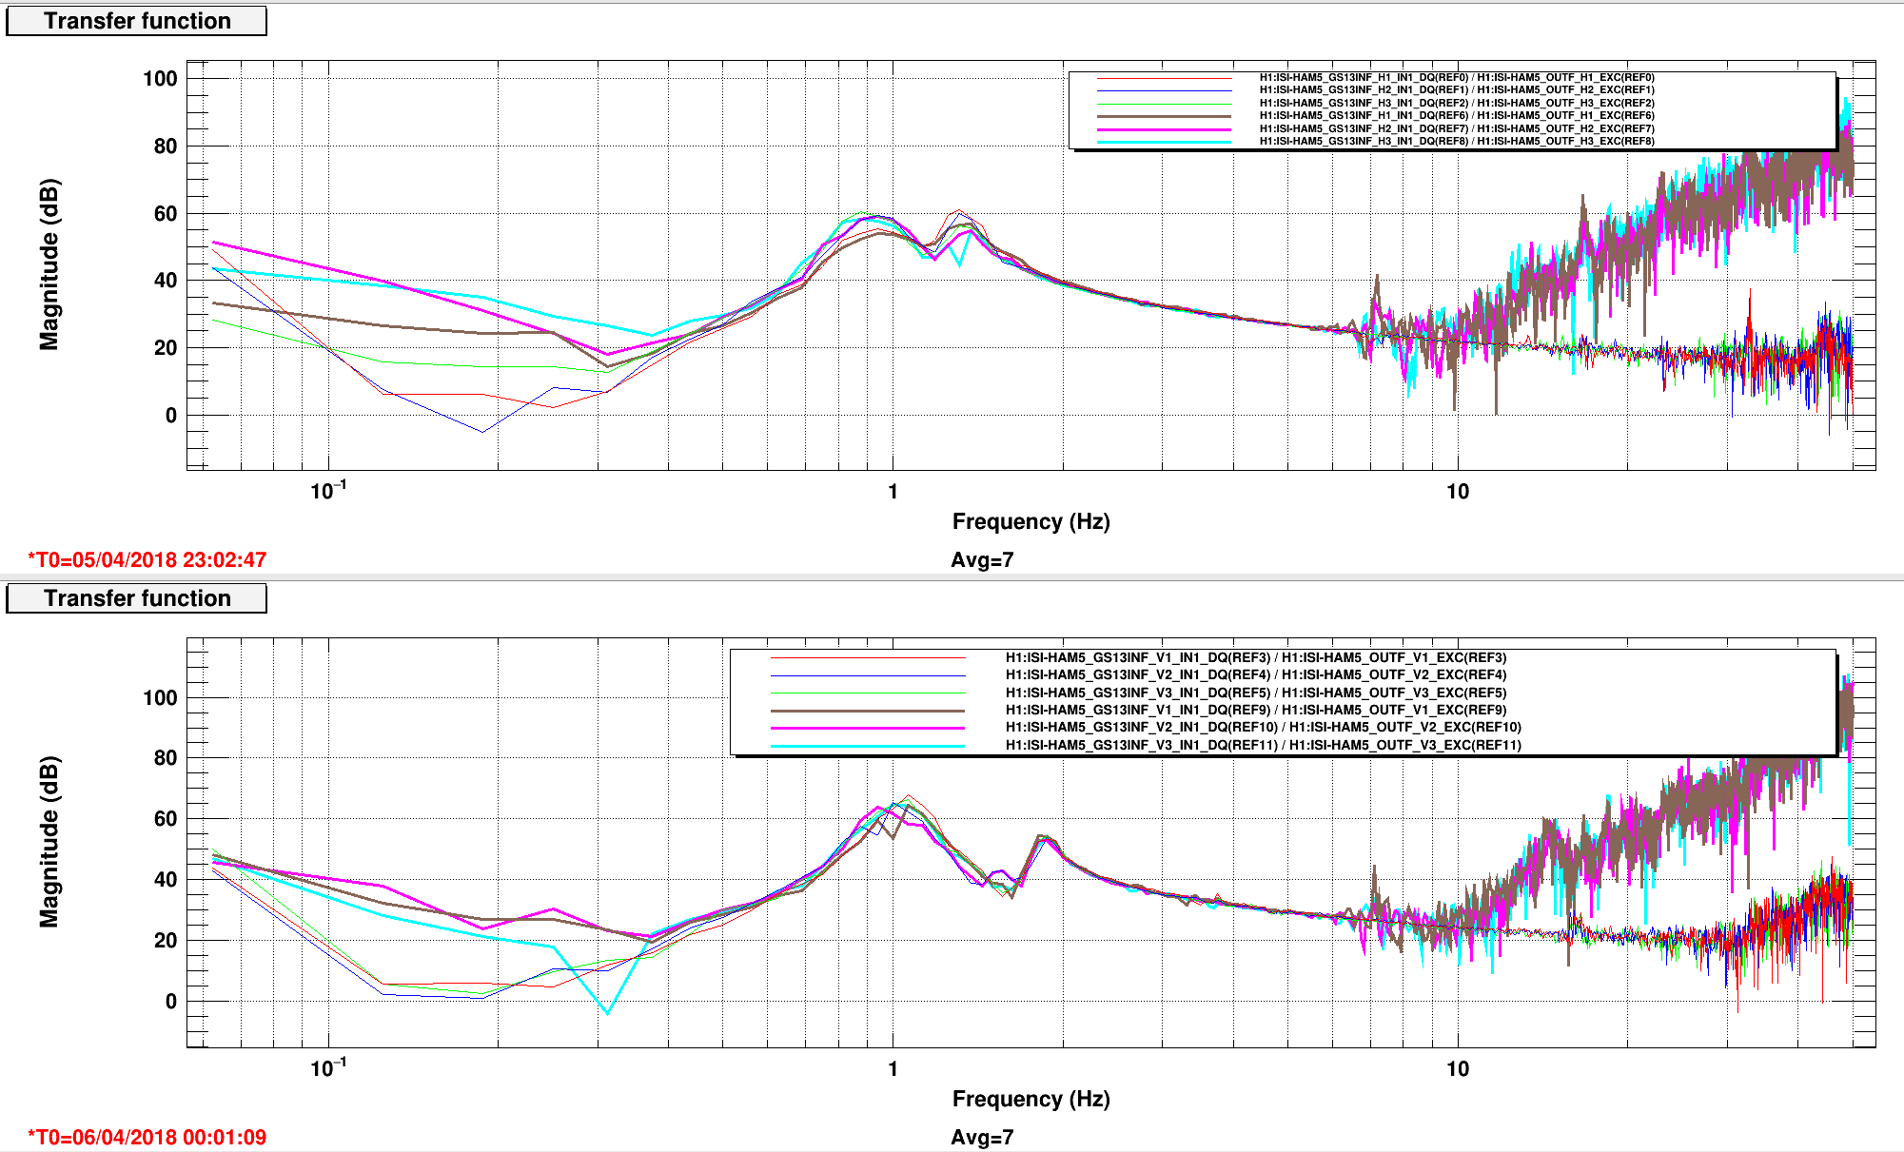Click the 20 tick label on the bottom plot's y-axis
The height and width of the screenshot is (1152, 1904).
pyautogui.click(x=166, y=941)
